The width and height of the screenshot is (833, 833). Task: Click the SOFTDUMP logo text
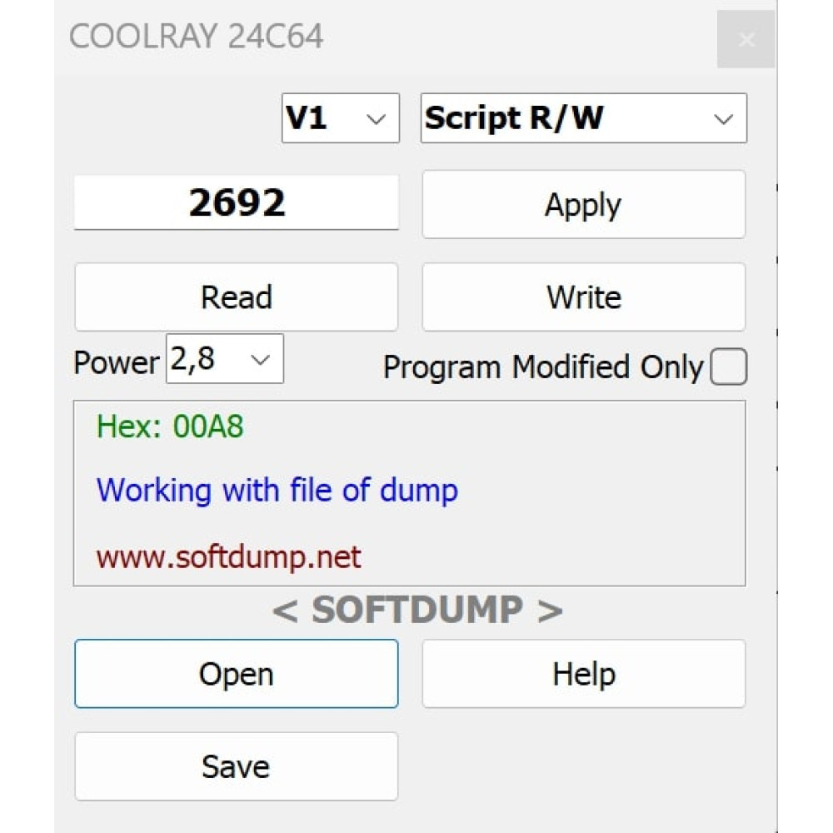[417, 610]
